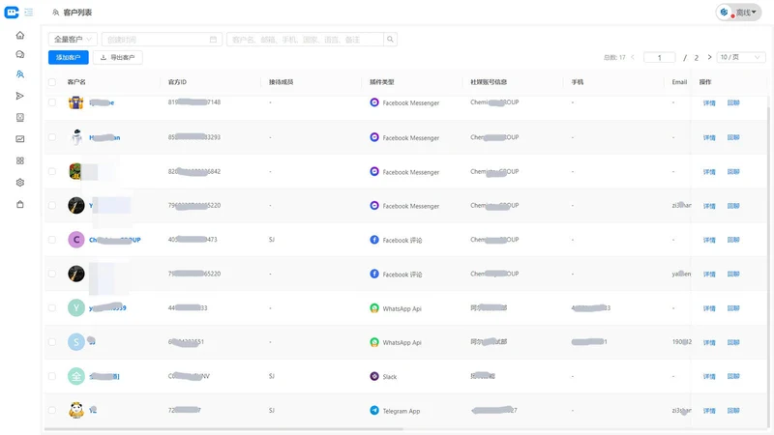Open the 10 / 页 page size dropdown
This screenshot has width=774, height=435.
740,57
